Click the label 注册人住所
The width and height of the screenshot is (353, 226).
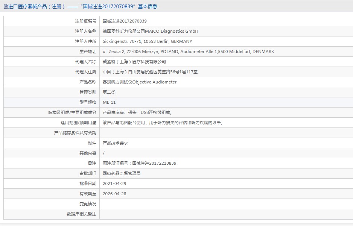(x=85, y=41)
